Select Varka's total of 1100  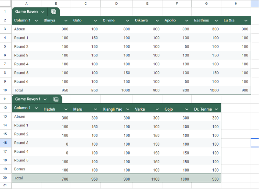(147, 178)
